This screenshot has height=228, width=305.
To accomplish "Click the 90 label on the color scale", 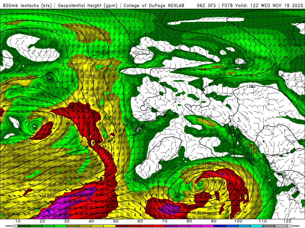I will (214, 221).
